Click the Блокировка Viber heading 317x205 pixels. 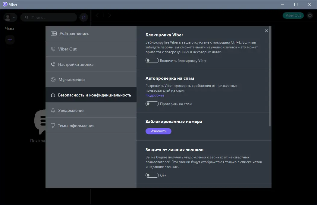[x=164, y=35]
